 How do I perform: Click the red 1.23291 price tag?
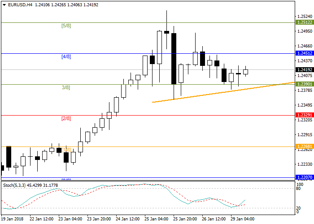(305, 115)
